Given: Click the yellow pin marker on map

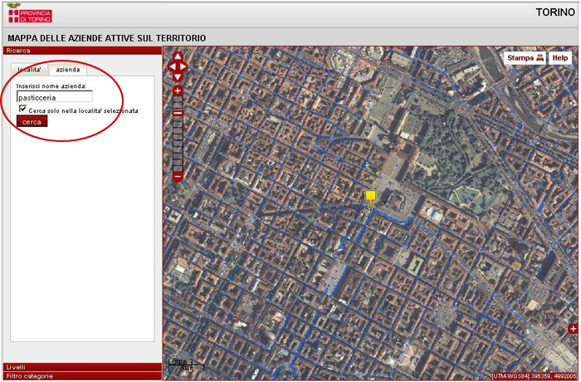Looking at the screenshot, I should coord(370,200).
